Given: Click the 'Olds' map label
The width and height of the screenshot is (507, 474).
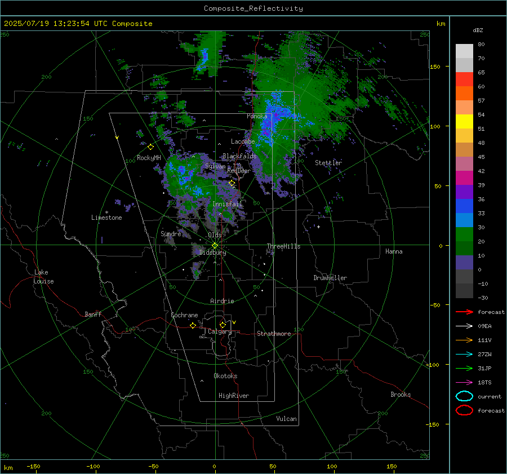Looking at the screenshot, I should [215, 235].
